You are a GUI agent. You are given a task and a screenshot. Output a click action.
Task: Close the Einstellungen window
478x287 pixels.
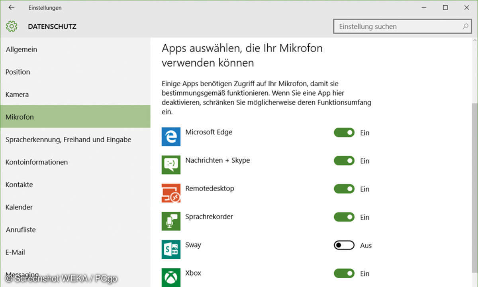pos(467,8)
